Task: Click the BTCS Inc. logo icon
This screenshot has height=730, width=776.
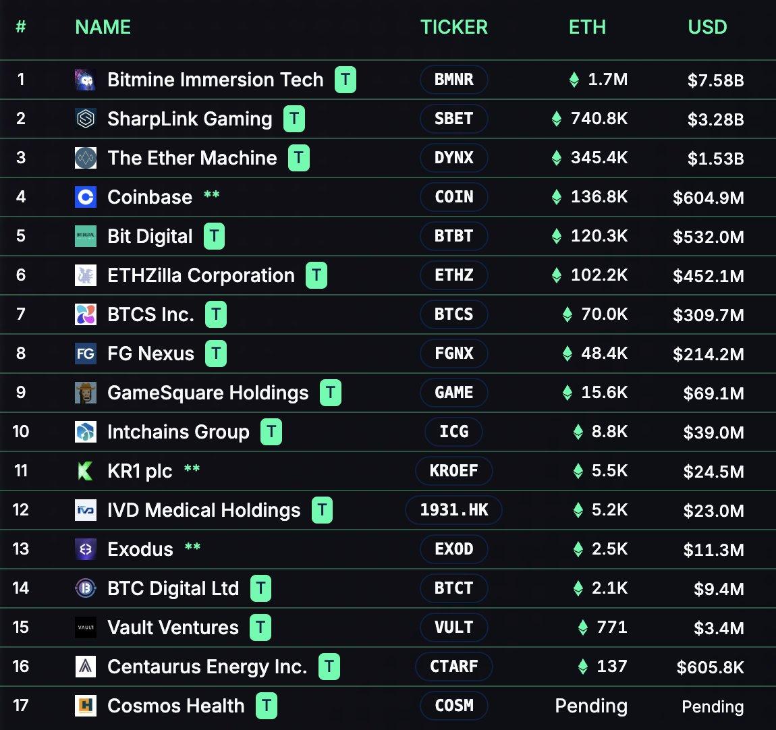Action: 86,314
